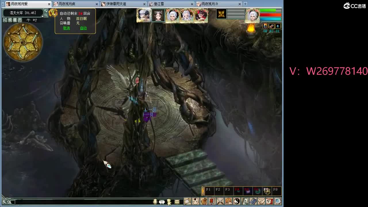This screenshot has height=207, width=368.
Task: Close the 伊琅霏咫天涯 tab
Action: click(x=144, y=4)
